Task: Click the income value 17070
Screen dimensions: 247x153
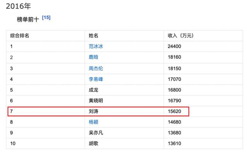Action: tap(174, 79)
